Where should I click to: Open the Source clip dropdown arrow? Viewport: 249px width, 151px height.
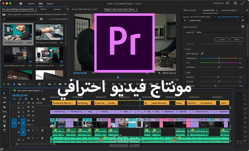pos(215,17)
